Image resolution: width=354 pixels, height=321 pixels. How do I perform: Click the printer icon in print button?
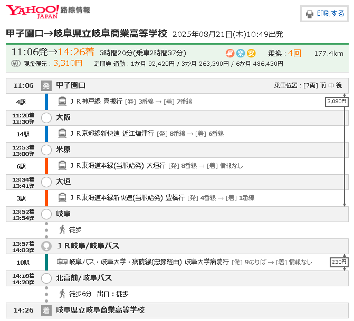pos(310,14)
